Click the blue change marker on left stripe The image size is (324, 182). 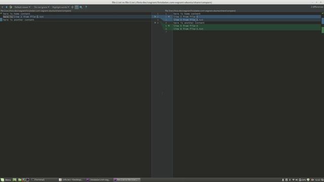pos(1,20)
